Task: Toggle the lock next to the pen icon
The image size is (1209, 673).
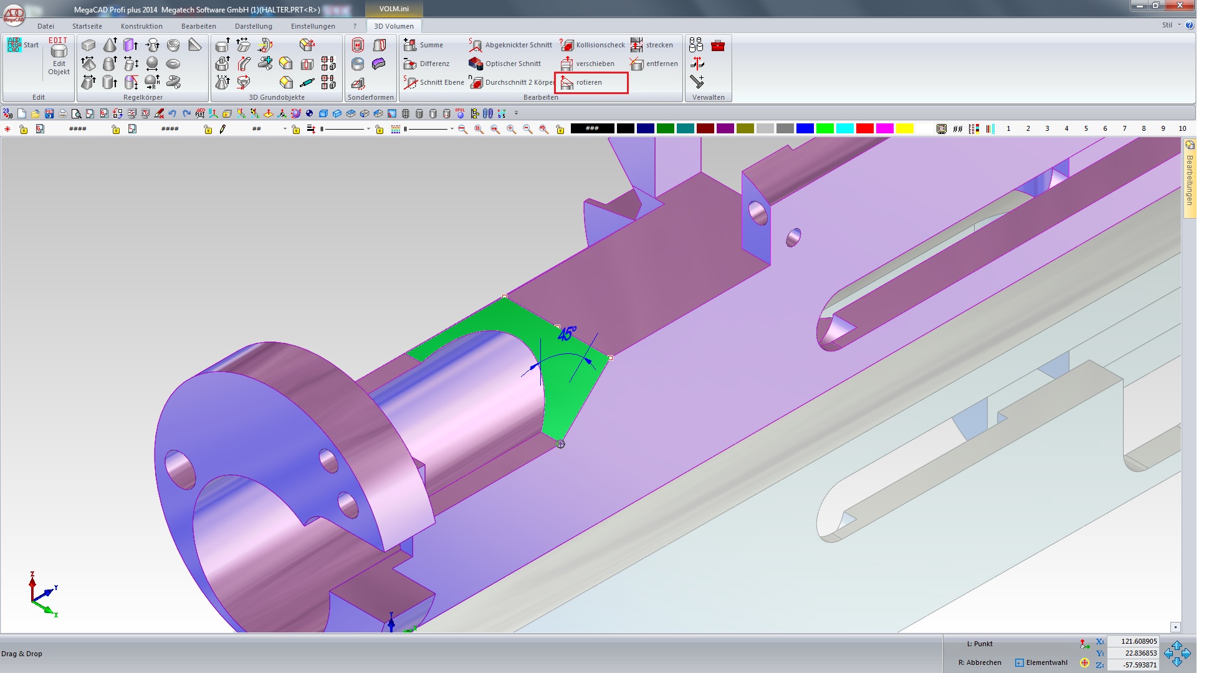Action: 208,129
